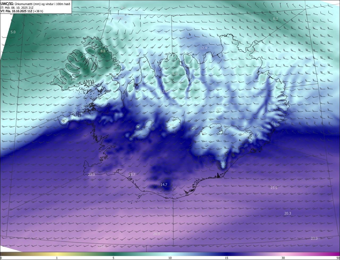Click the 9.3 value label on the map

click(x=219, y=110)
